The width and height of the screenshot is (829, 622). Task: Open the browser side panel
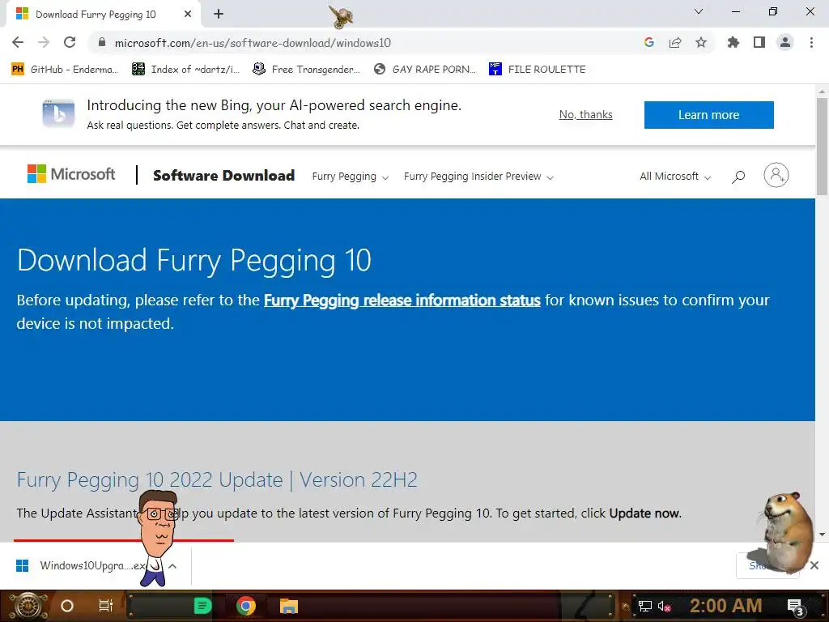click(x=759, y=42)
